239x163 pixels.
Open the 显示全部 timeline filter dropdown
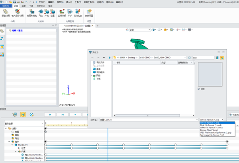(x=24, y=123)
